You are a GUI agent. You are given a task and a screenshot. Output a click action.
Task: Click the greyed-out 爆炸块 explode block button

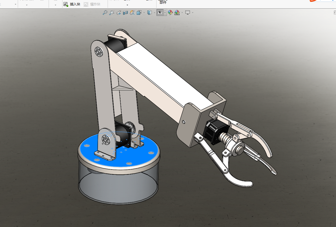pyautogui.click(x=92, y=4)
